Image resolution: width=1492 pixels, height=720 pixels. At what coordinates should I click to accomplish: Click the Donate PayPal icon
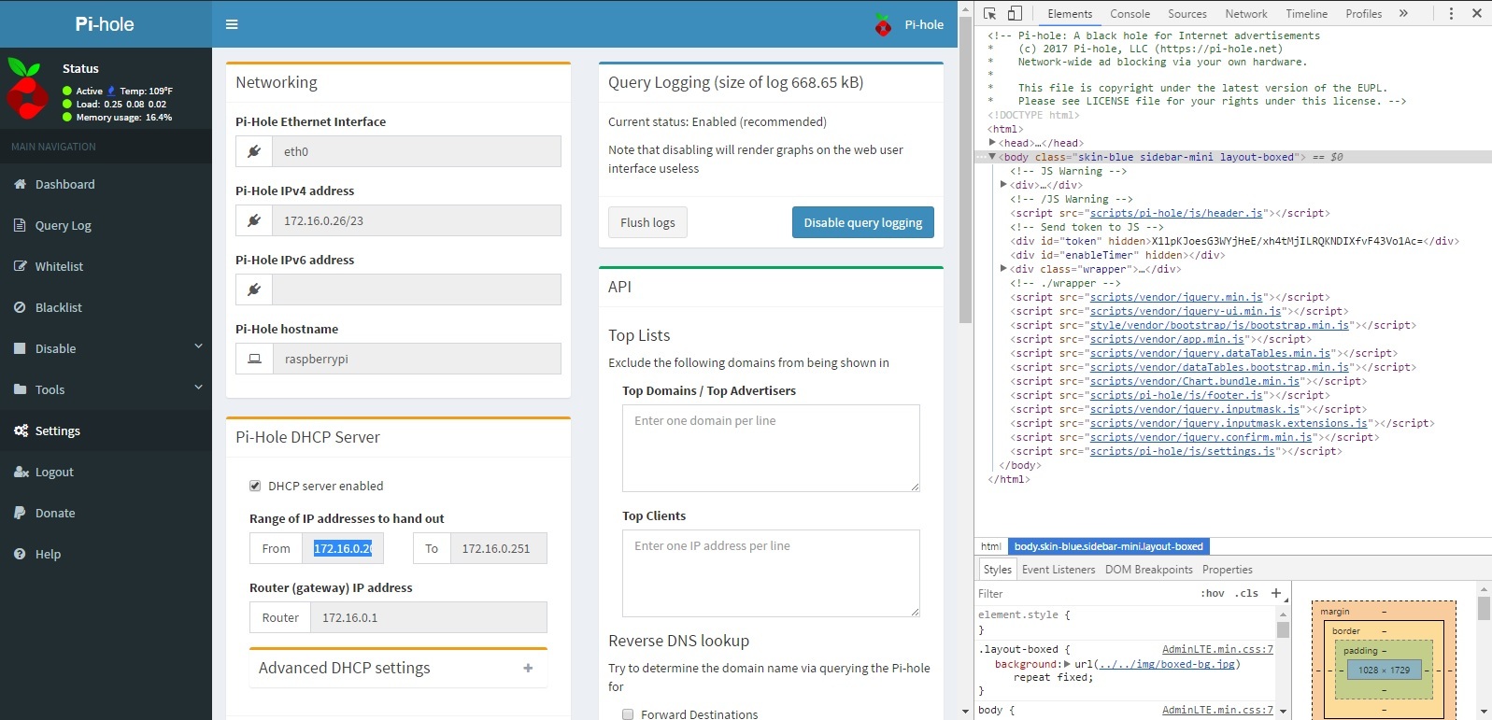pyautogui.click(x=20, y=513)
